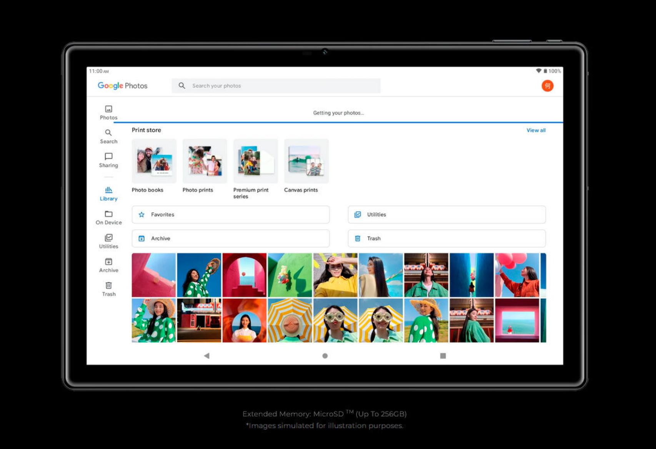Image resolution: width=656 pixels, height=449 pixels.
Task: Open Sharing from the sidebar
Action: tap(108, 160)
